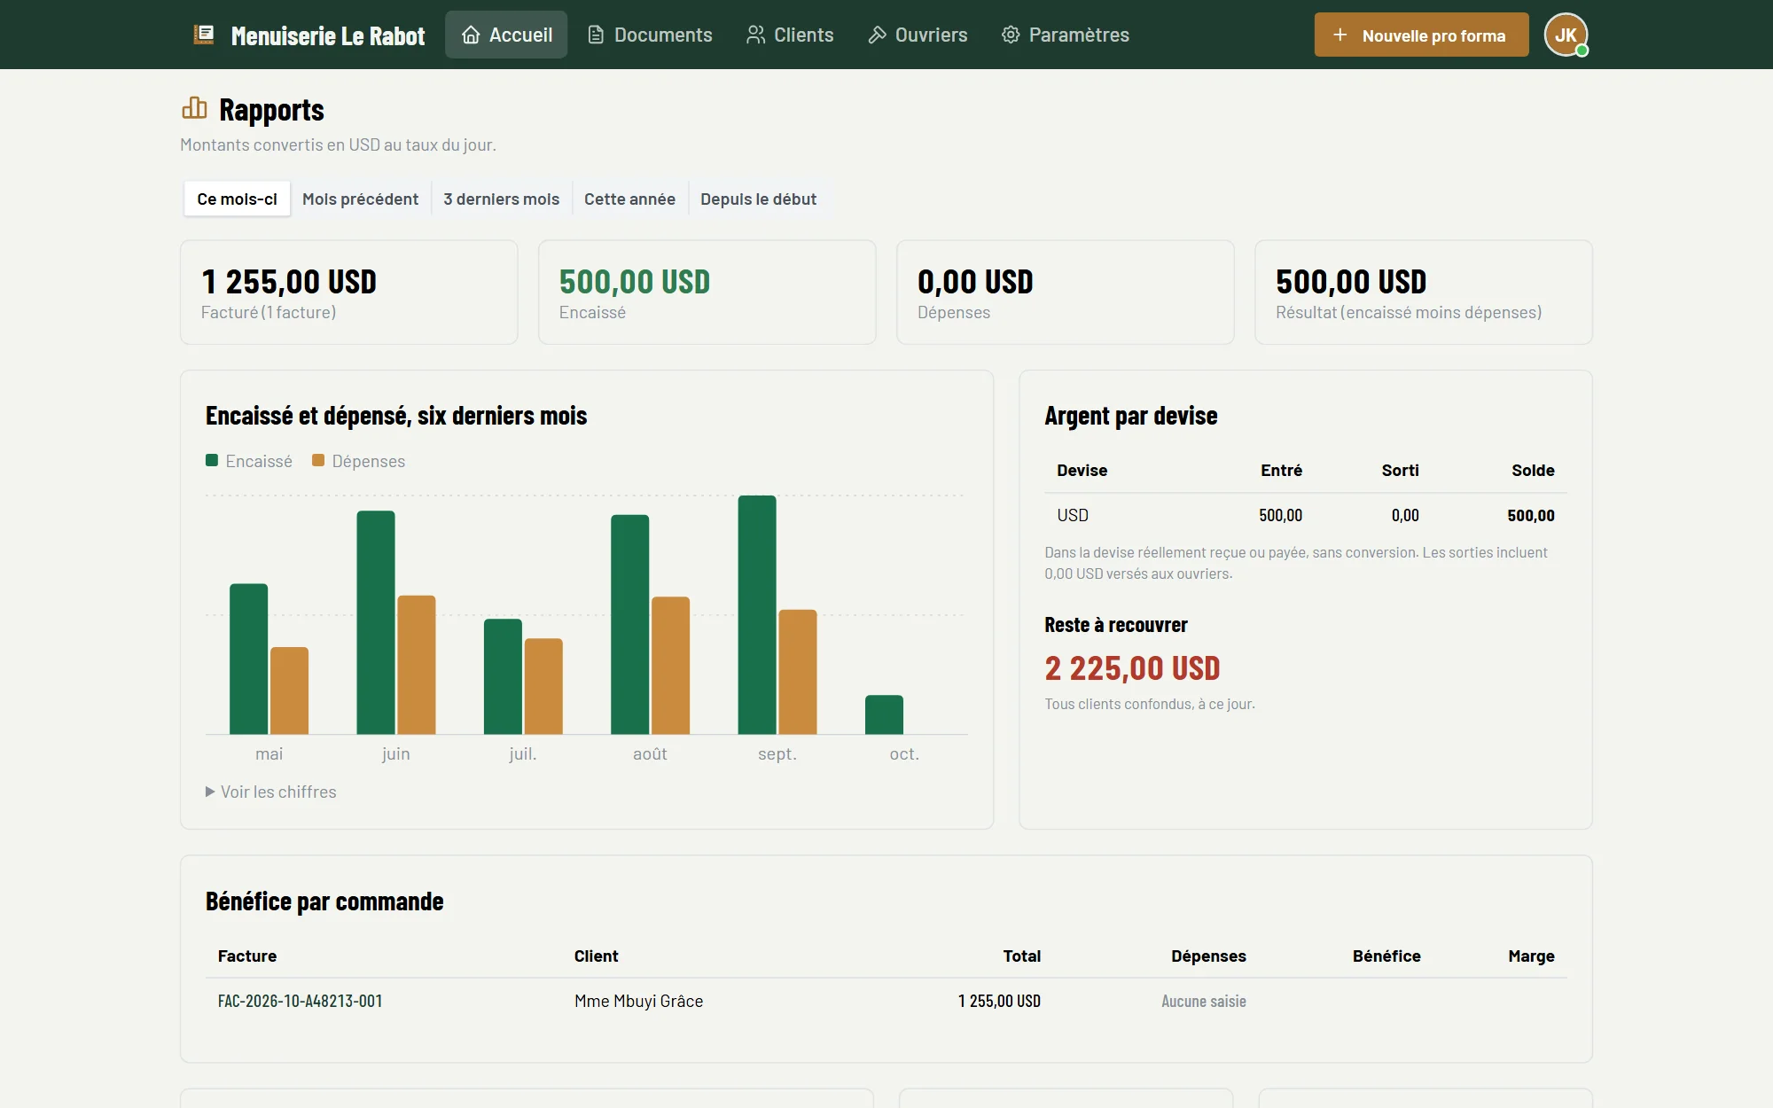
Task: Click the 500,00 USD Encaissé card
Action: (x=707, y=292)
